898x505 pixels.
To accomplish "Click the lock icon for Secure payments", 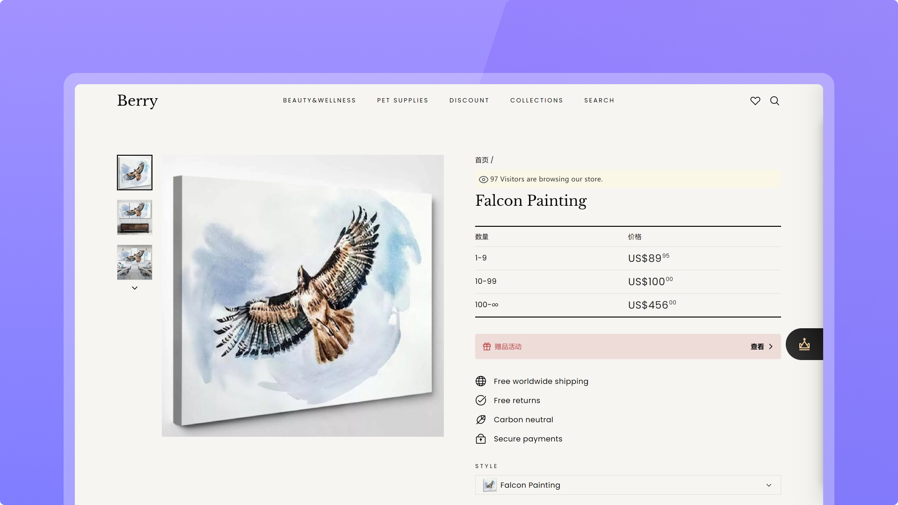I will click(x=481, y=439).
